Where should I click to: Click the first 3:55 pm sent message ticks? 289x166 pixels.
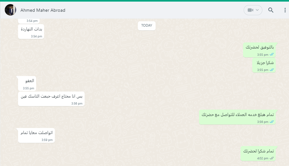coord(272,54)
